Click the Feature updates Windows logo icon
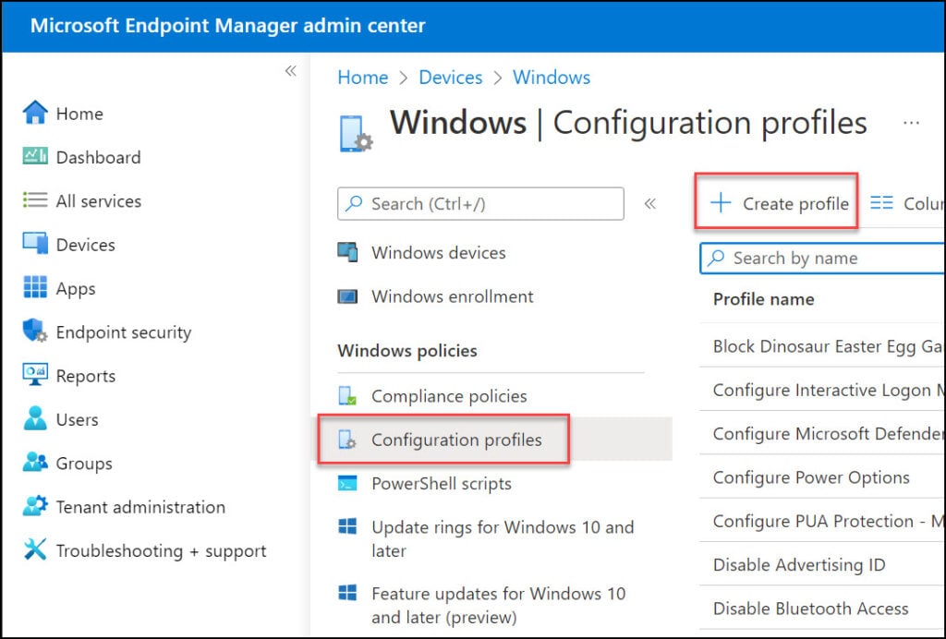The image size is (946, 639). [347, 593]
